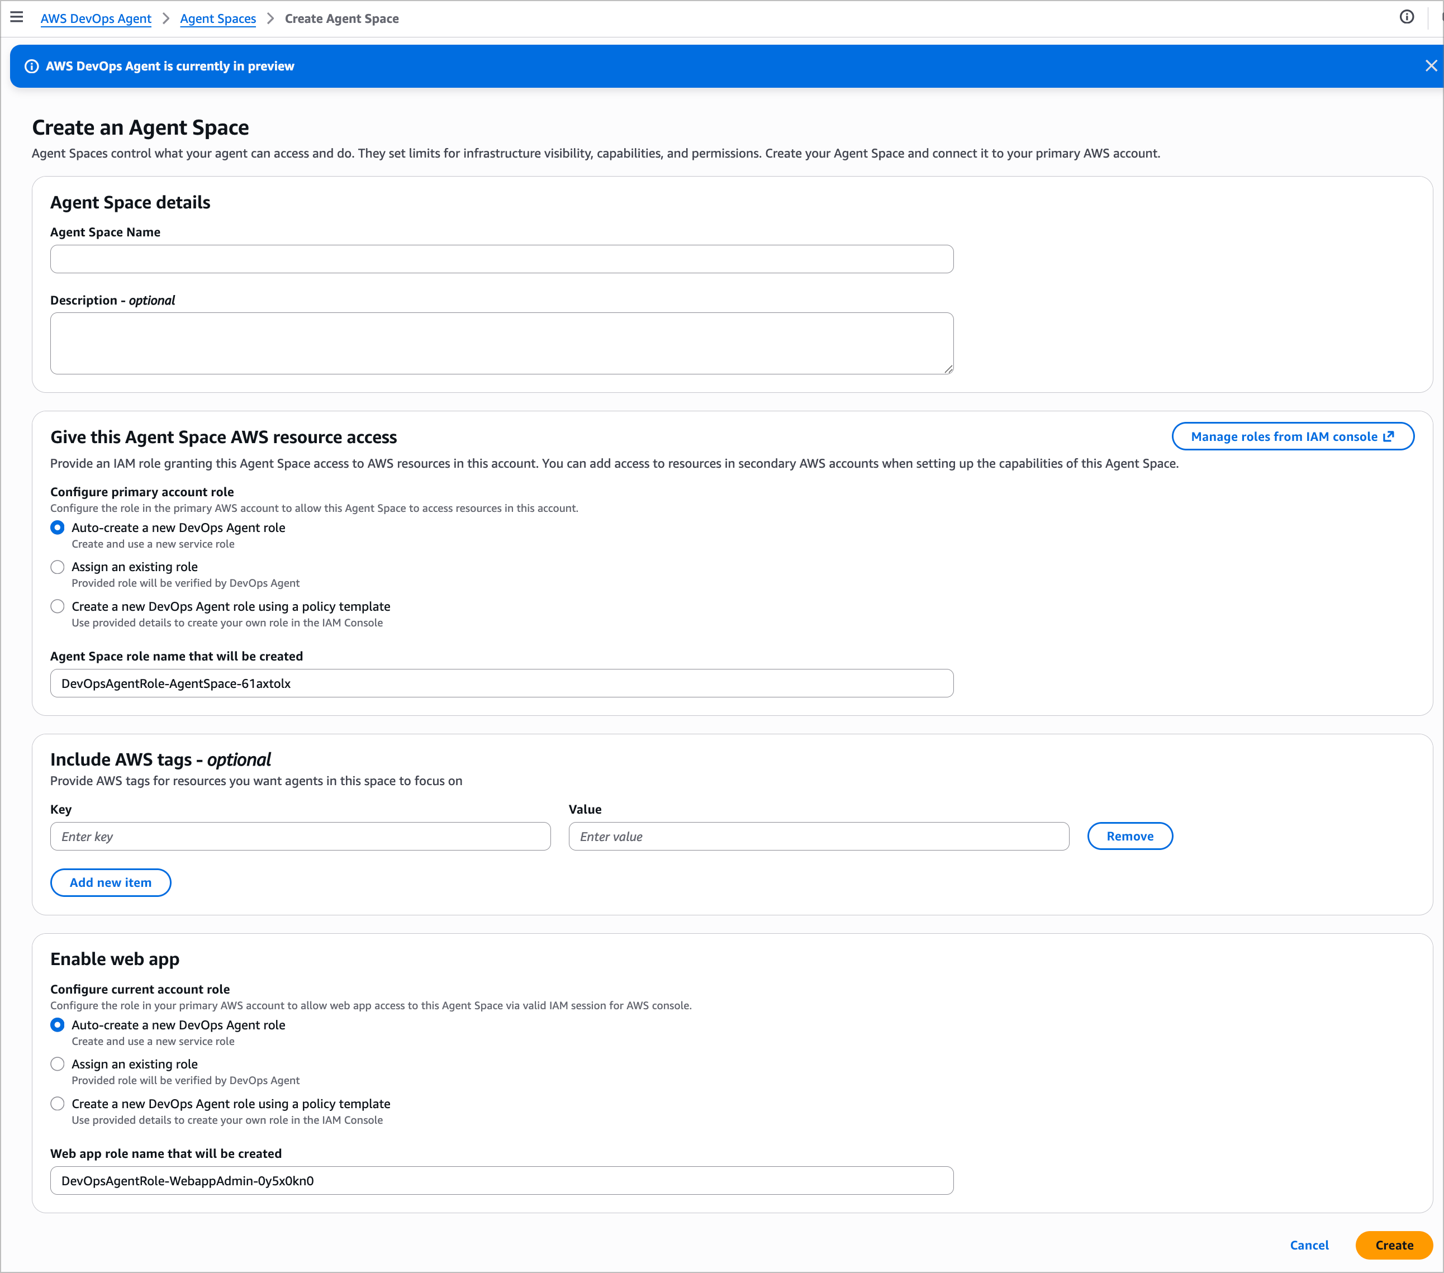Choose Auto-create a new DevOps Agent role for web app
This screenshot has height=1273, width=1444.
[x=58, y=1025]
